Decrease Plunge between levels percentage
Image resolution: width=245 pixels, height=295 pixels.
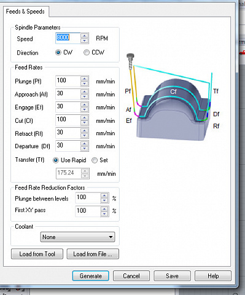[x=104, y=200]
